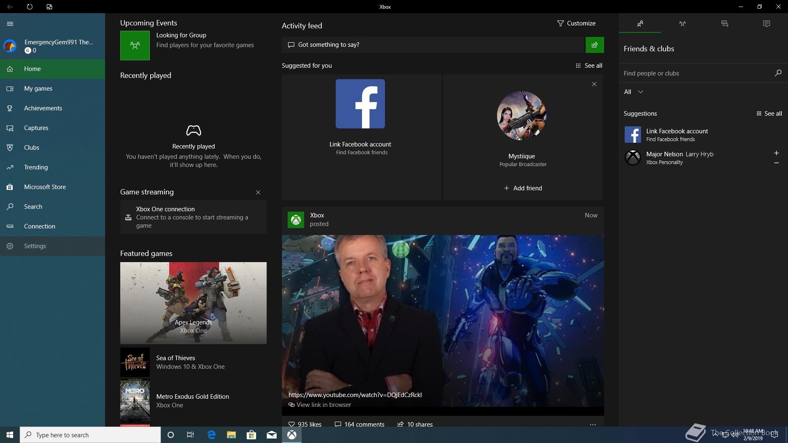Open the large Link Facebook account card
This screenshot has width=788, height=443.
tap(362, 137)
